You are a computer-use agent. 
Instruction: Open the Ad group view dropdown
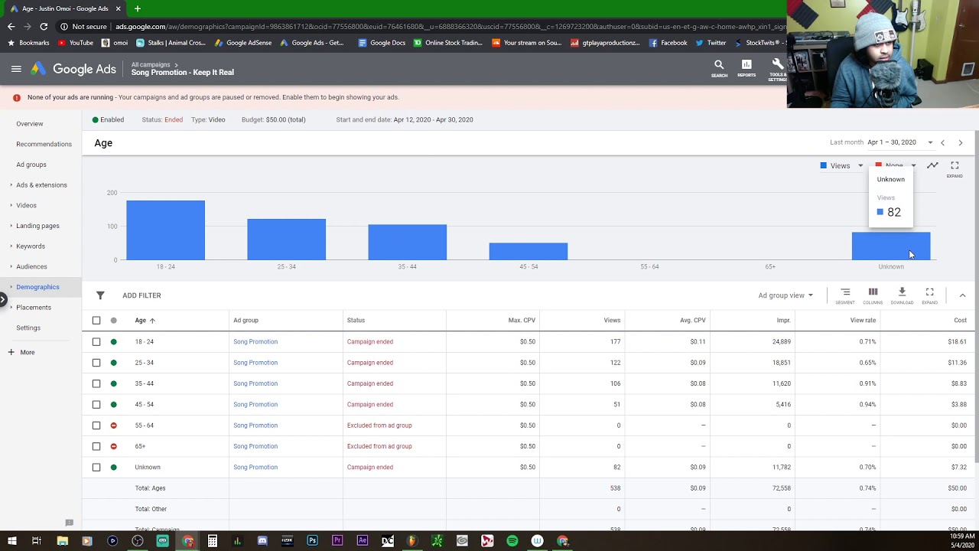point(785,295)
